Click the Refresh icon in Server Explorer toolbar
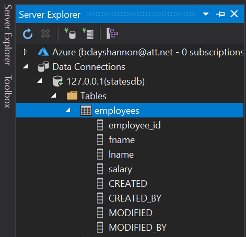Screen dimensions: 246x237 pos(28,34)
